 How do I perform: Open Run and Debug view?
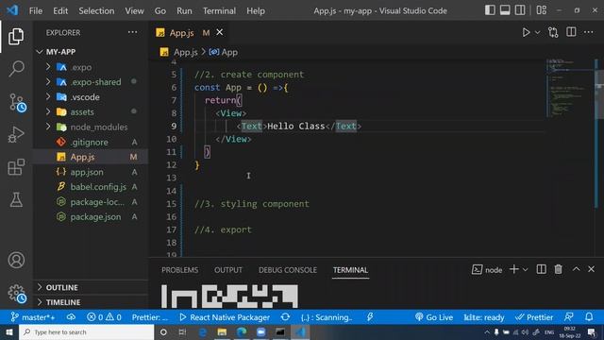[x=16, y=134]
